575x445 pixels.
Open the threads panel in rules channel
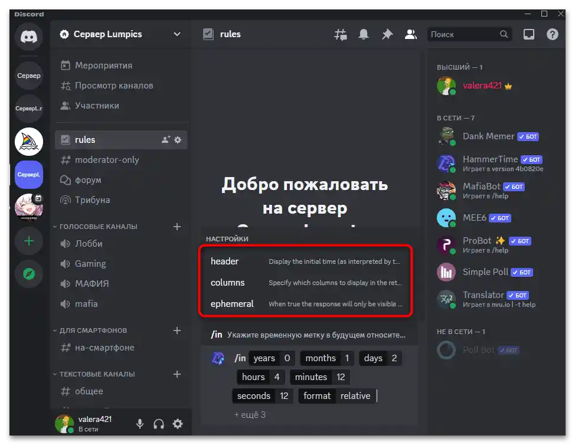click(340, 34)
